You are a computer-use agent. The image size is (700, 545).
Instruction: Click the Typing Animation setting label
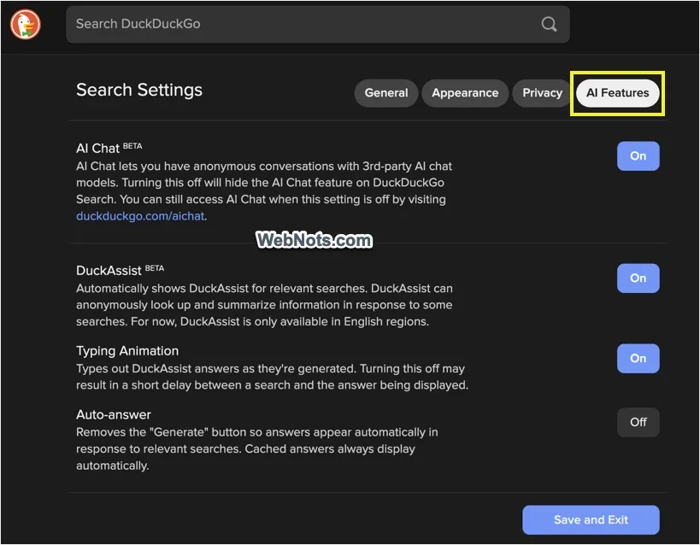click(x=127, y=351)
